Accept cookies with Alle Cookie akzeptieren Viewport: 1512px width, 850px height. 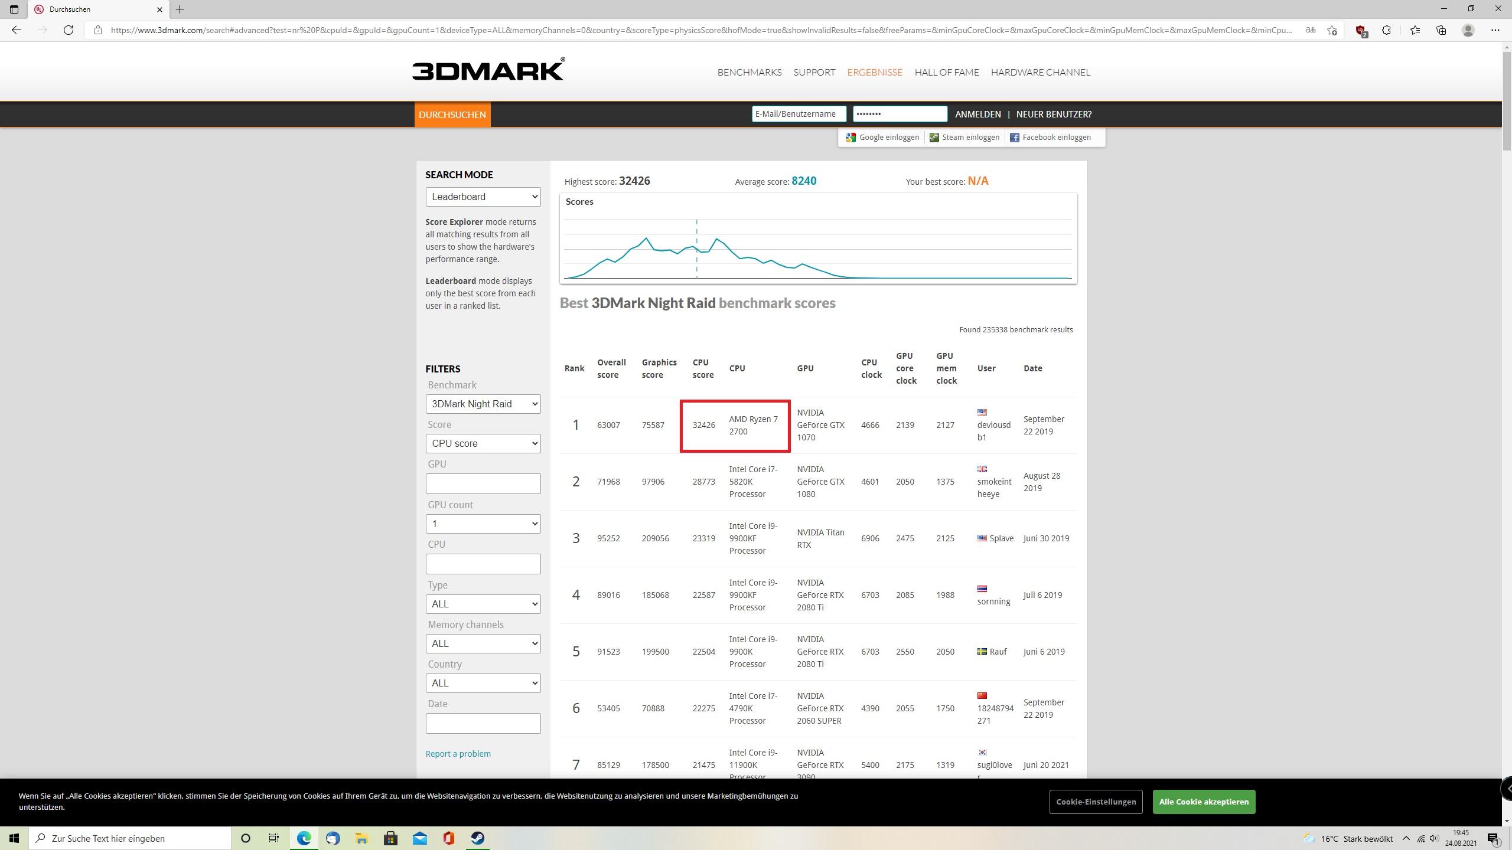pos(1204,802)
